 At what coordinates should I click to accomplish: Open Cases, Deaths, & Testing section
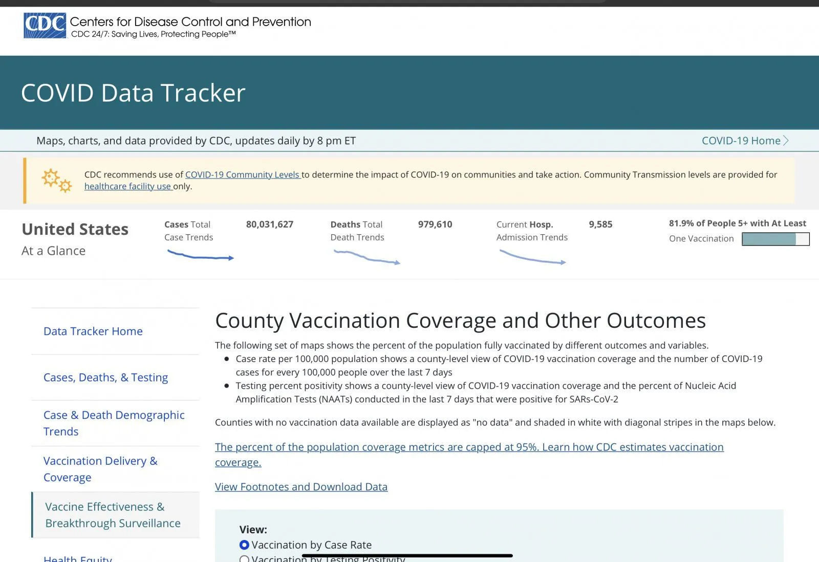coord(105,377)
